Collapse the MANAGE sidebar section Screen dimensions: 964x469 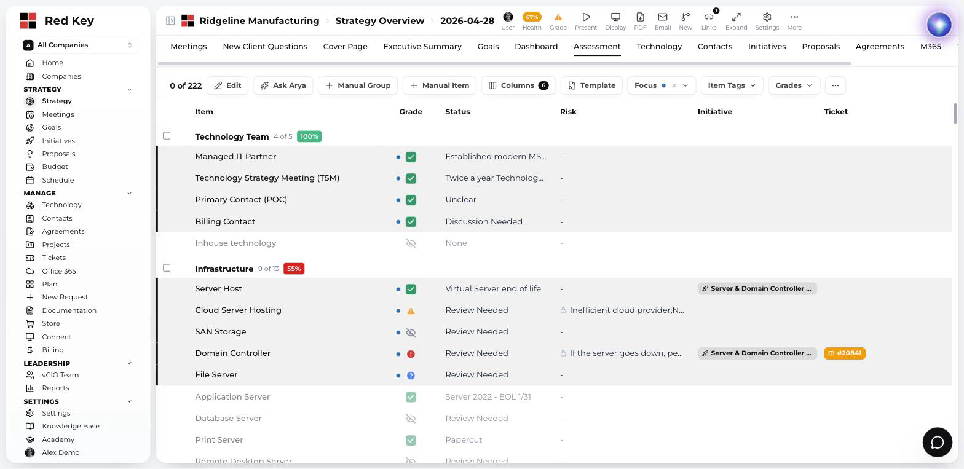pos(129,193)
